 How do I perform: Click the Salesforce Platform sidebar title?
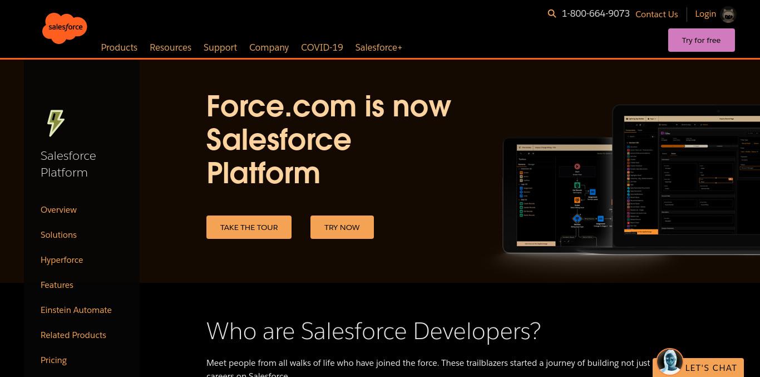click(68, 164)
